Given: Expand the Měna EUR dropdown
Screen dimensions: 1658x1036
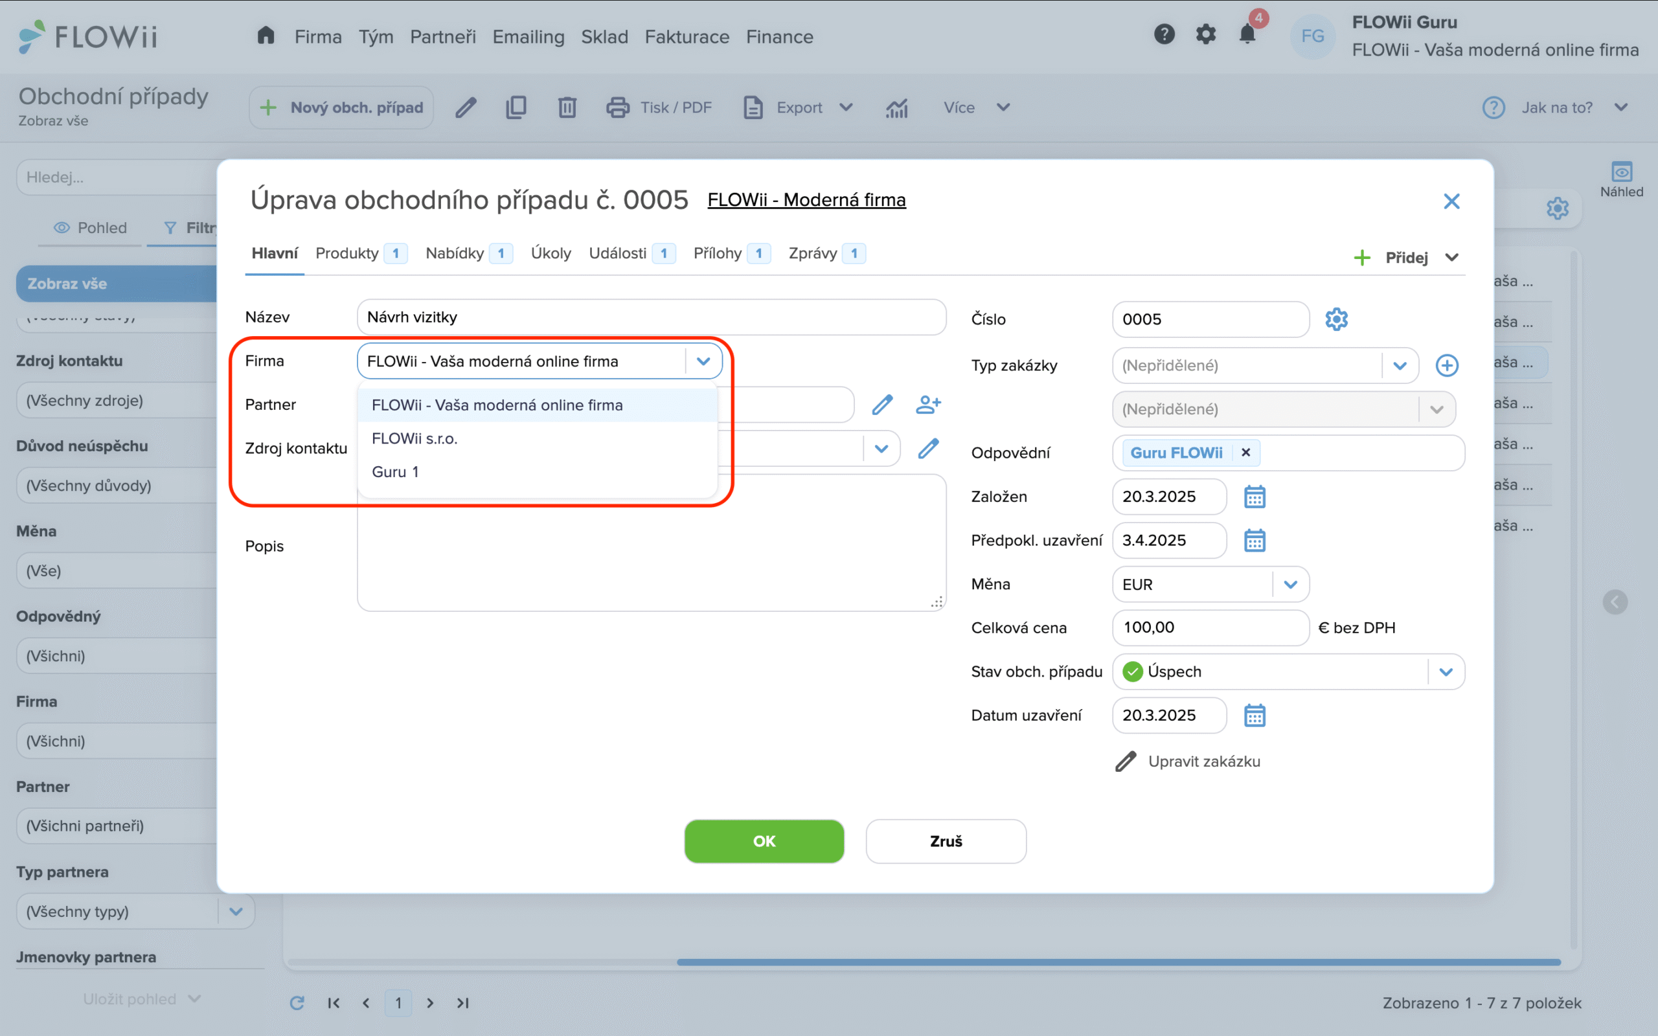Looking at the screenshot, I should (1291, 585).
